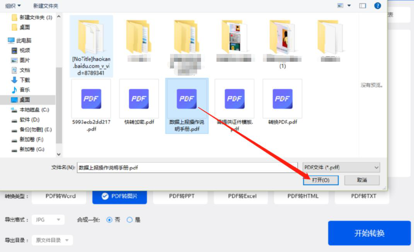Image resolution: width=414 pixels, height=252 pixels.
Task: Open 文档 library in sidebar
Action: [x=21, y=70]
